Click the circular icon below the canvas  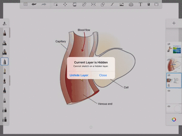(x=91, y=127)
